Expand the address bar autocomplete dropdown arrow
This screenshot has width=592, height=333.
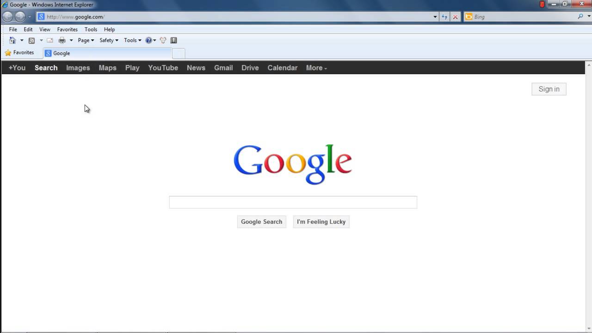click(x=435, y=17)
